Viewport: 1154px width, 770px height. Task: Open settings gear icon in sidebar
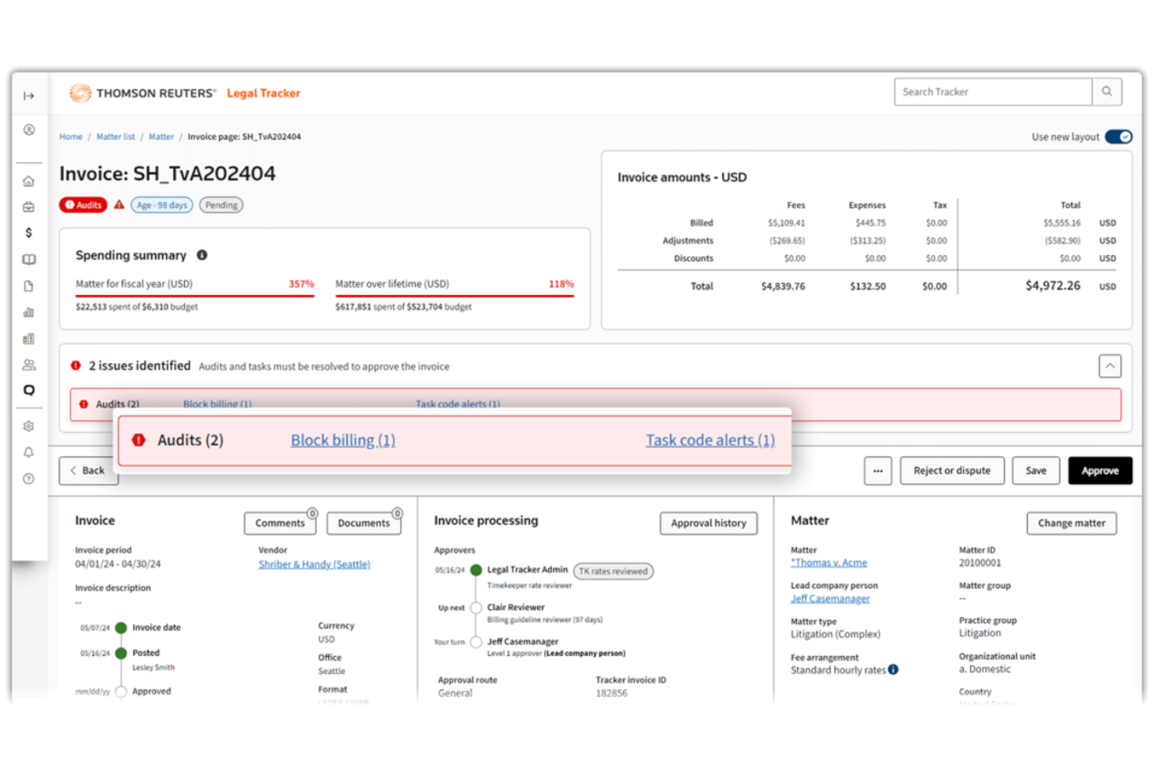[x=29, y=427]
